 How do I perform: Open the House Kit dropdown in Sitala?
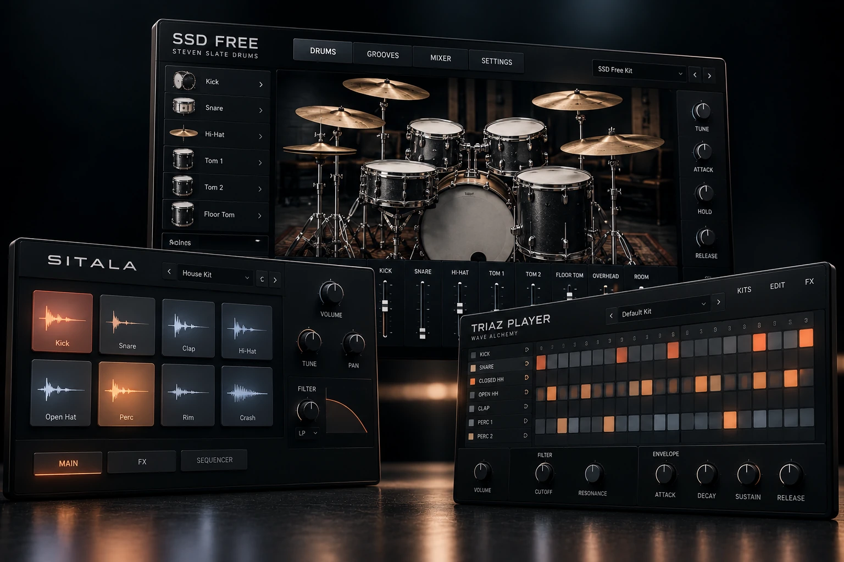(214, 276)
